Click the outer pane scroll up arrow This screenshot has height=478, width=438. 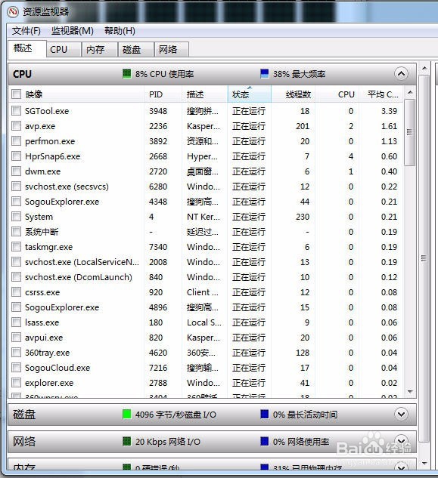[x=424, y=68]
